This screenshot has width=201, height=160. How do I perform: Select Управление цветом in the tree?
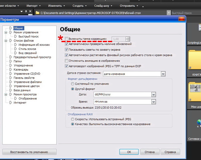click(x=27, y=86)
